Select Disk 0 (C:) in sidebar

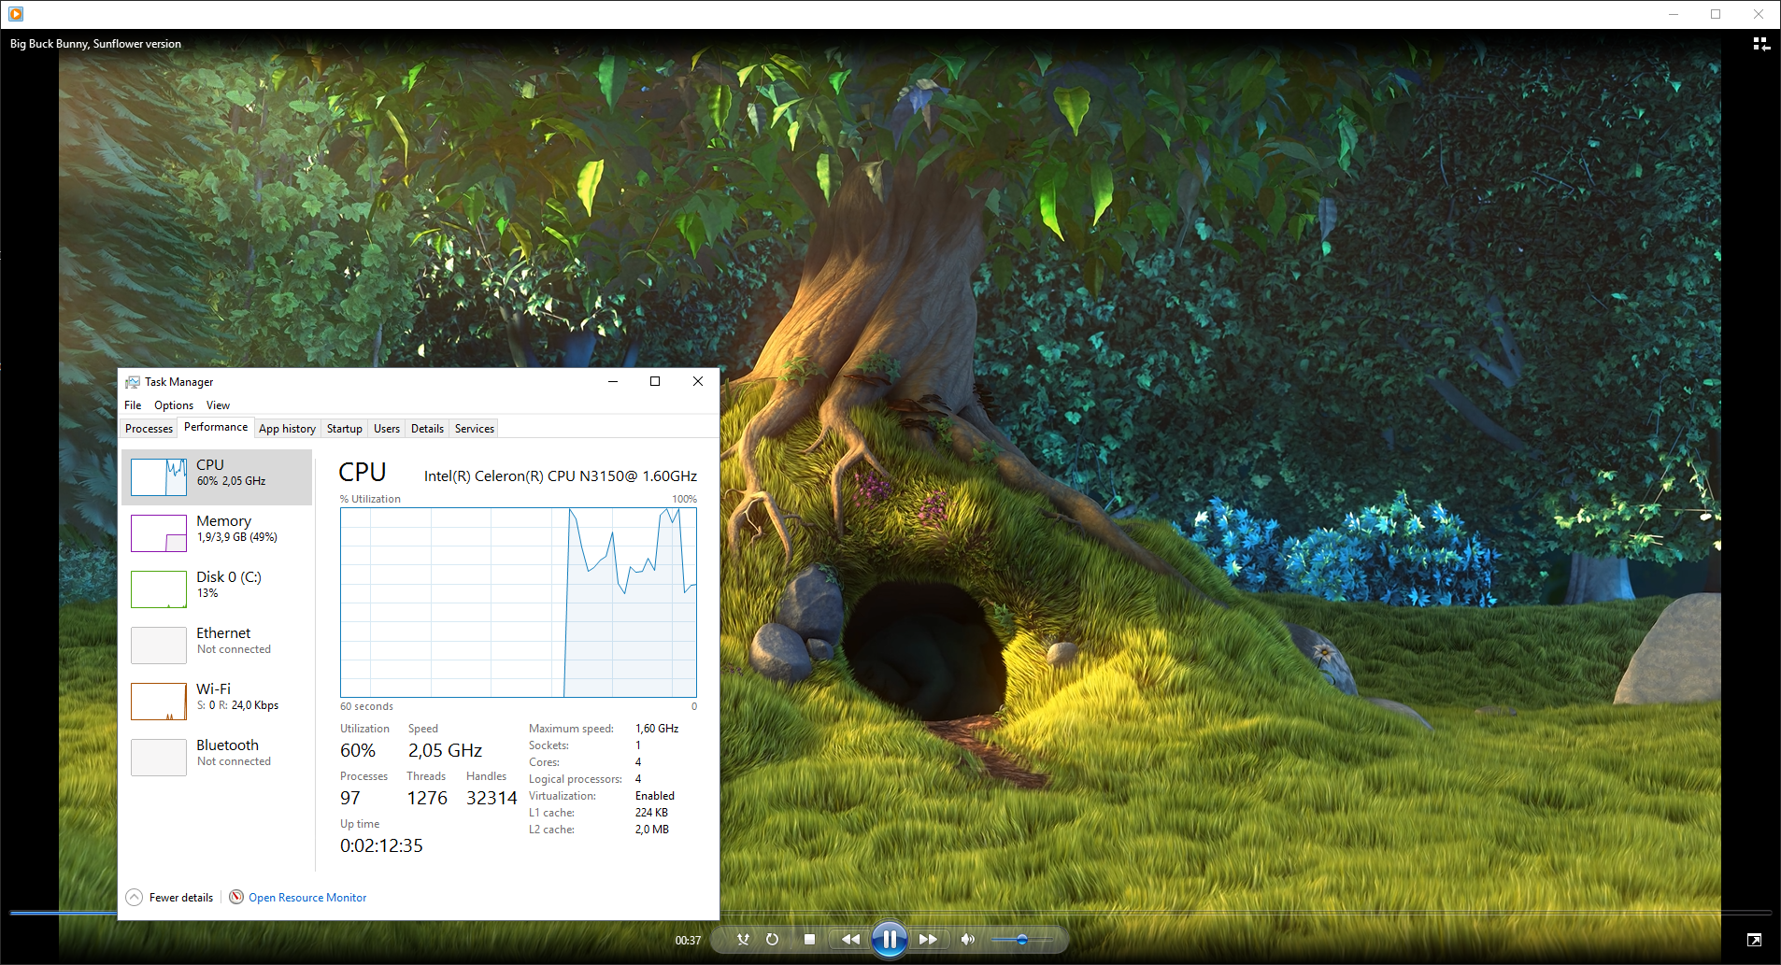[217, 589]
